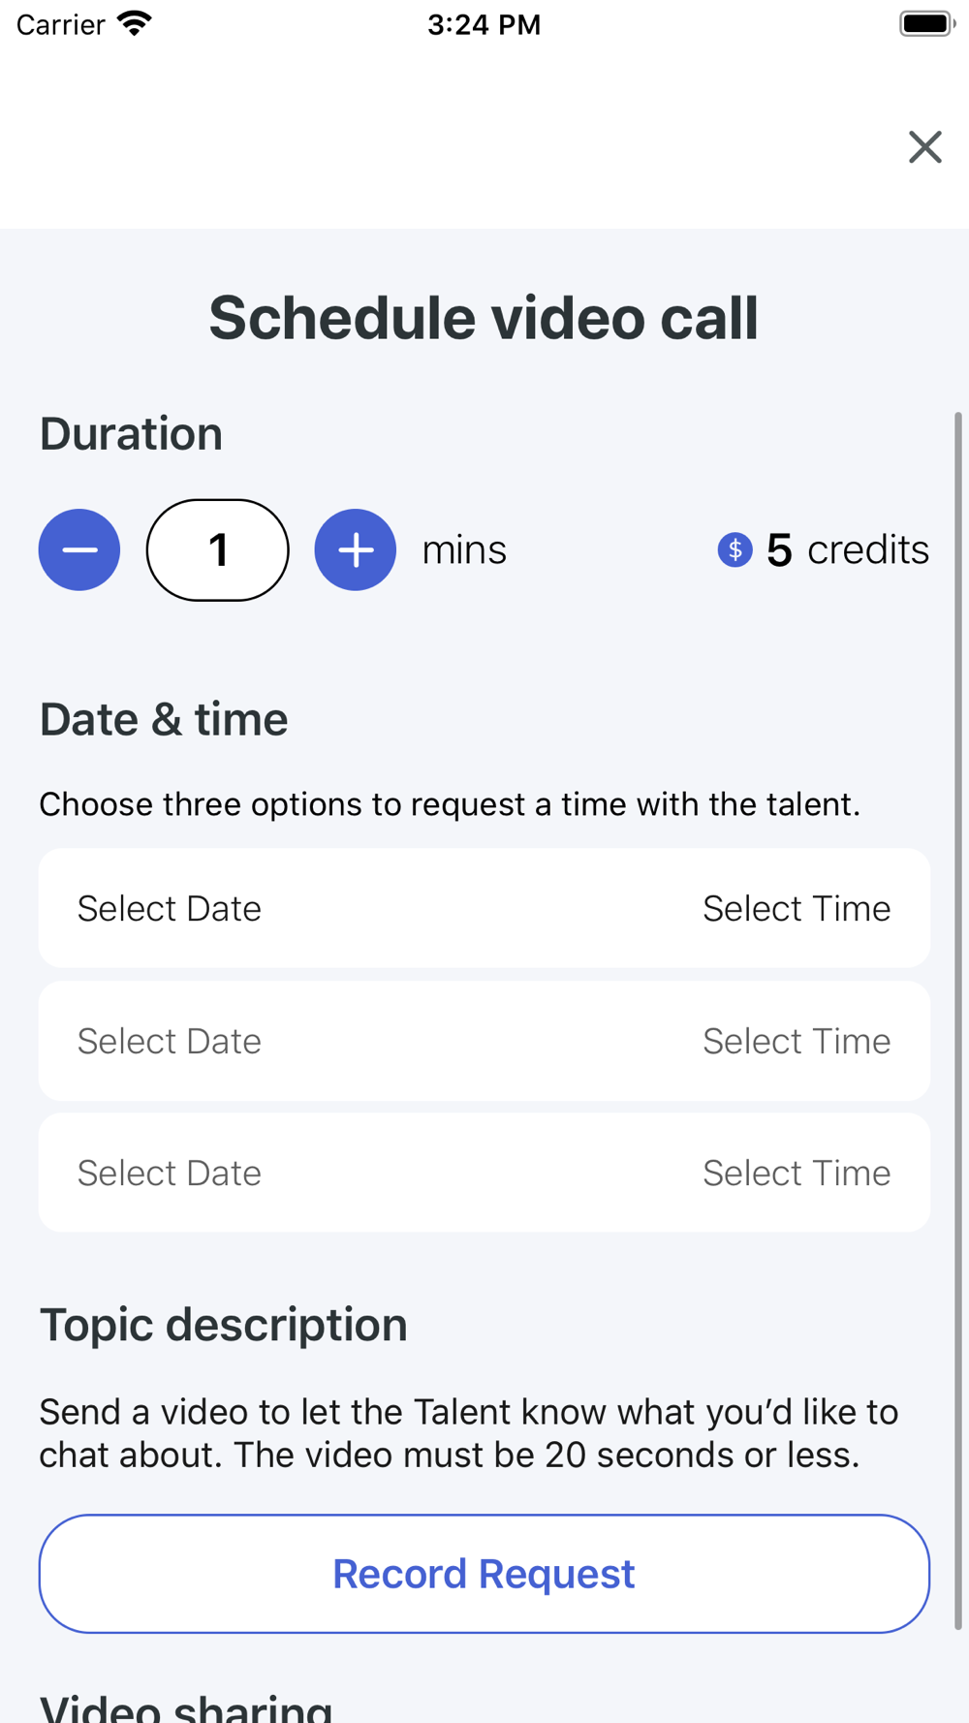This screenshot has height=1723, width=969.
Task: Tap the blue dollar credits icon
Action: pos(735,549)
